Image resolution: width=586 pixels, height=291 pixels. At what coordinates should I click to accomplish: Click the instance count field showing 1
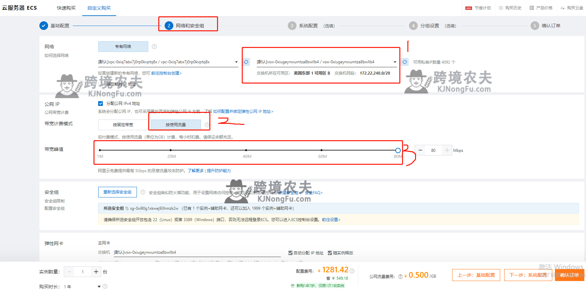pyautogui.click(x=83, y=272)
